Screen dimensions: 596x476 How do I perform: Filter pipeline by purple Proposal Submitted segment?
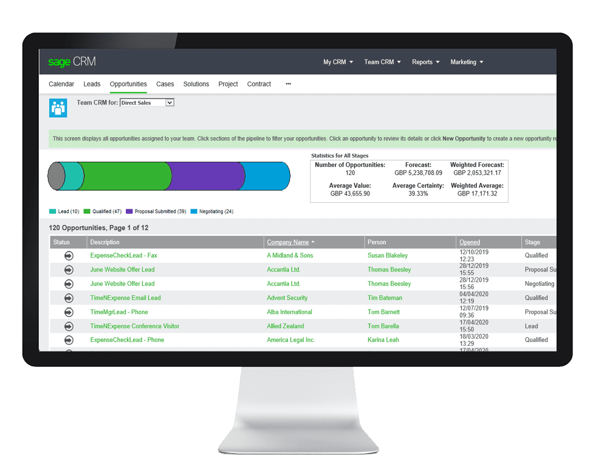[x=207, y=176]
